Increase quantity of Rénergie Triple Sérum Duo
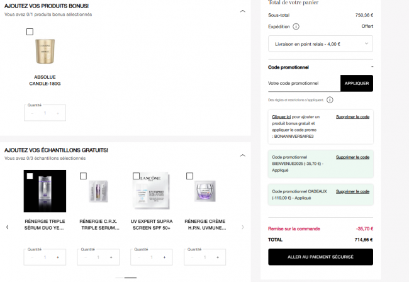 pyautogui.click(x=58, y=257)
